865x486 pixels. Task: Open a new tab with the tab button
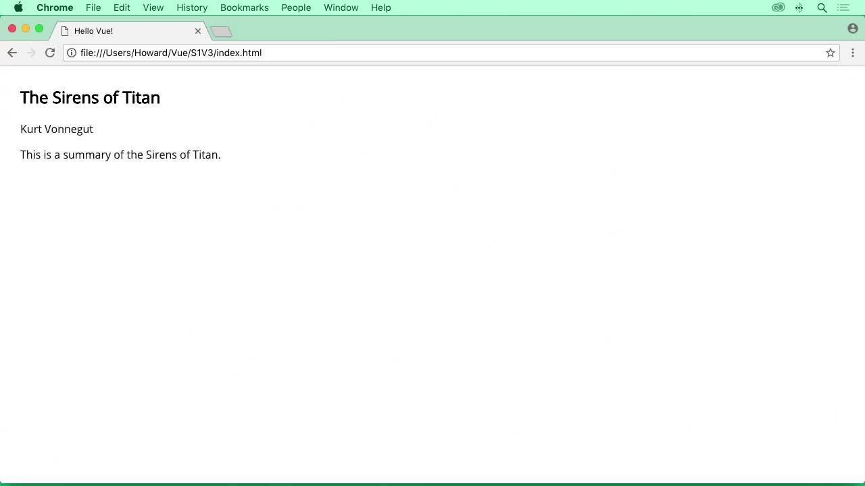[222, 31]
